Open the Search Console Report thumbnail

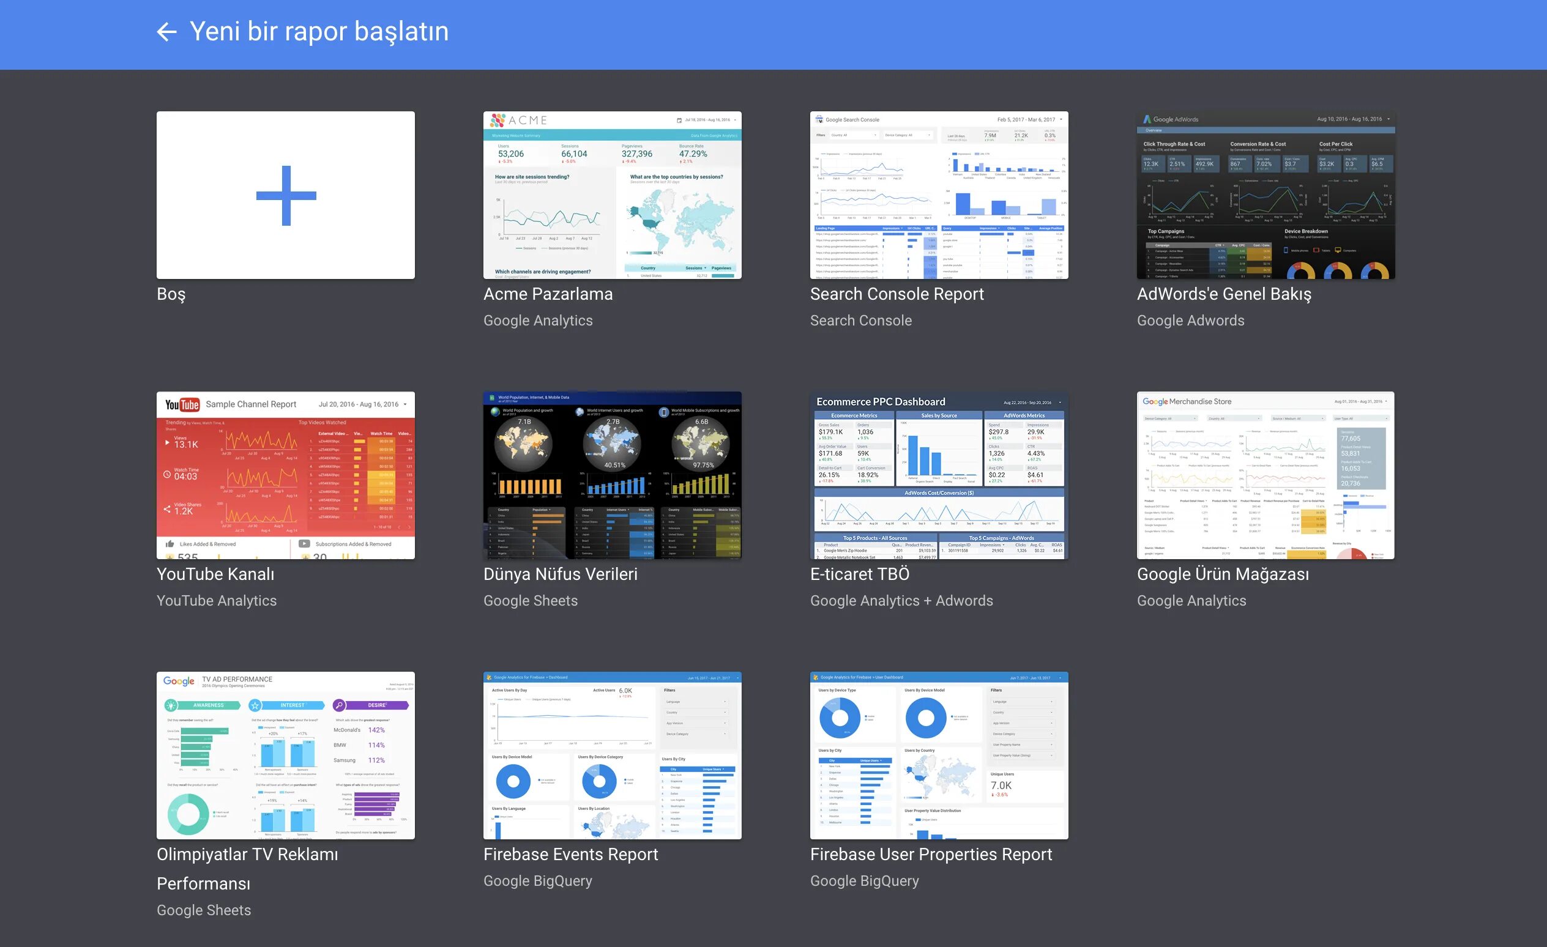939,195
